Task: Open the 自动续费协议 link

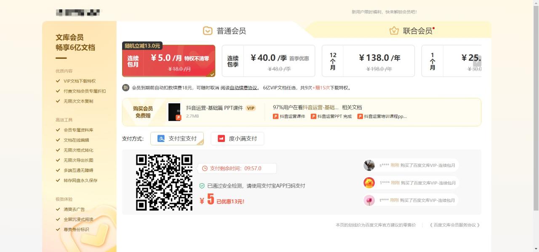Action: (243, 88)
